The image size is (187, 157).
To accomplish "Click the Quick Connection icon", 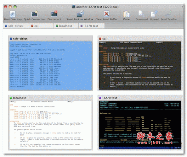I will coord(35,14).
